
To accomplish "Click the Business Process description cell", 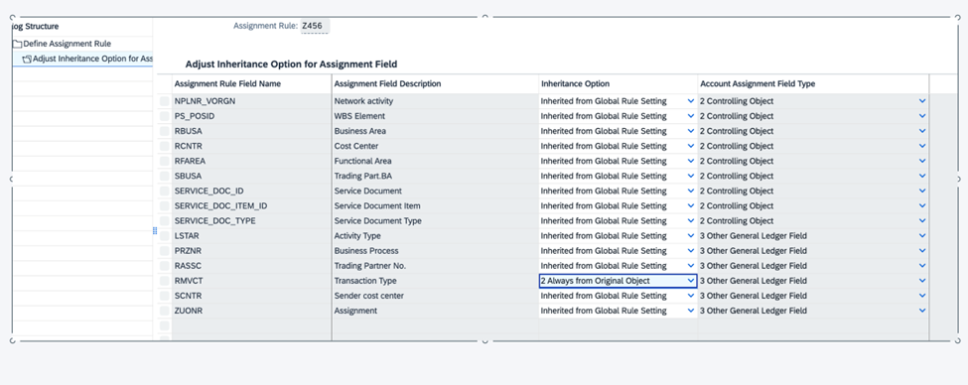I will (435, 250).
